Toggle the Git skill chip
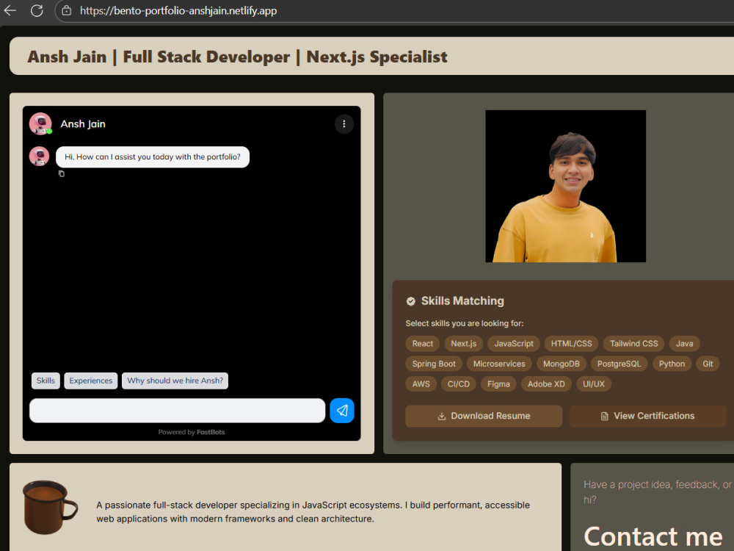This screenshot has height=551, width=734. (708, 364)
